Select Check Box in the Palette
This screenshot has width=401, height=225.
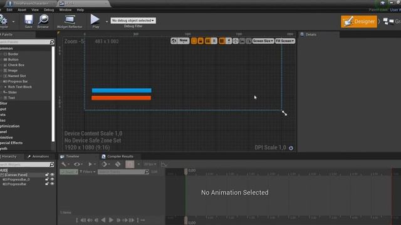coord(16,65)
